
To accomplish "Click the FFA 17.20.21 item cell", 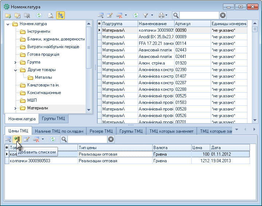I will point(156,43).
